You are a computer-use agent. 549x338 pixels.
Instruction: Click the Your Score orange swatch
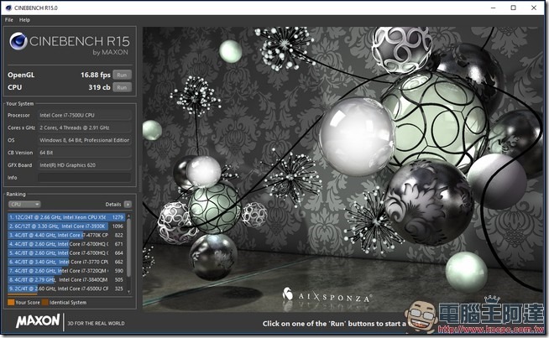click(x=9, y=302)
